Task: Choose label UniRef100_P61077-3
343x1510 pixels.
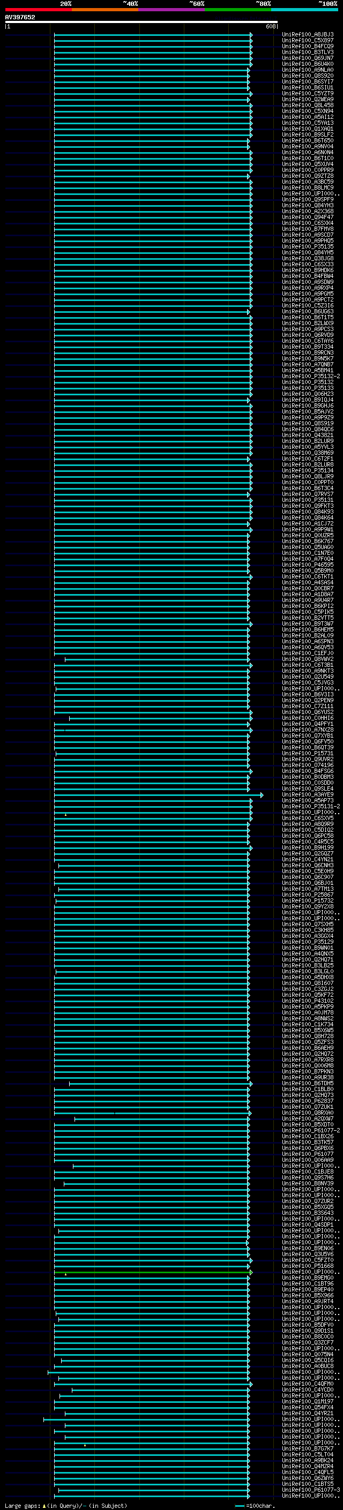Action: click(311, 1490)
